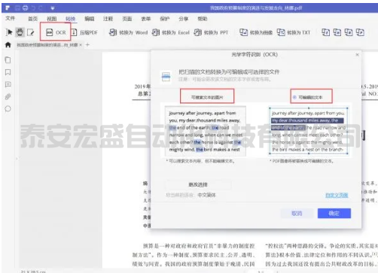Open the 自定义页面 link
The width and height of the screenshot is (378, 273).
(x=337, y=195)
